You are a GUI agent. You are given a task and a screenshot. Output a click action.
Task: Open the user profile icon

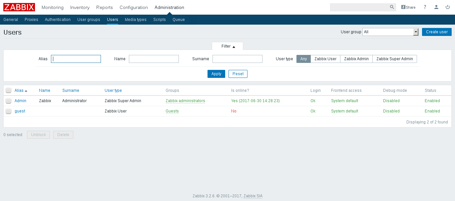436,7
